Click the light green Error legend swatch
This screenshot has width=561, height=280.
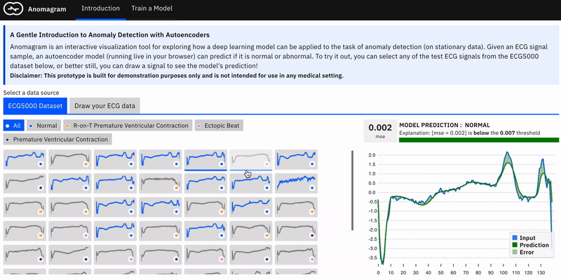tap(515, 253)
